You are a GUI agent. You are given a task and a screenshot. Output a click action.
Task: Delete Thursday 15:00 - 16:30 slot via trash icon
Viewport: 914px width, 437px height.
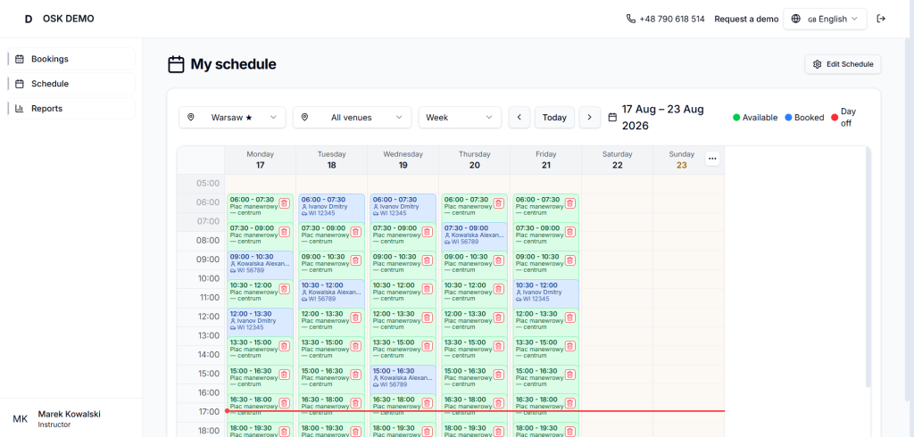[x=498, y=375]
